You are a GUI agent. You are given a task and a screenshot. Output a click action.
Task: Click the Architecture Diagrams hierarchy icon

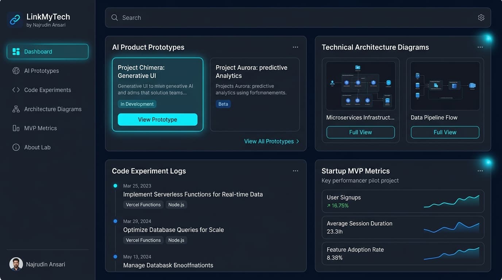point(16,109)
